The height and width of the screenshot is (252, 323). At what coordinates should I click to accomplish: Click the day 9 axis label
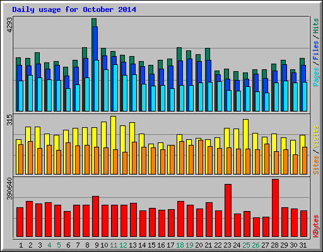(x=97, y=245)
